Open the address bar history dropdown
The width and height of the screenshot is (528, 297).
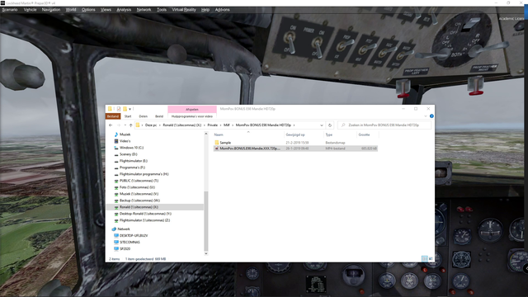tap(322, 125)
